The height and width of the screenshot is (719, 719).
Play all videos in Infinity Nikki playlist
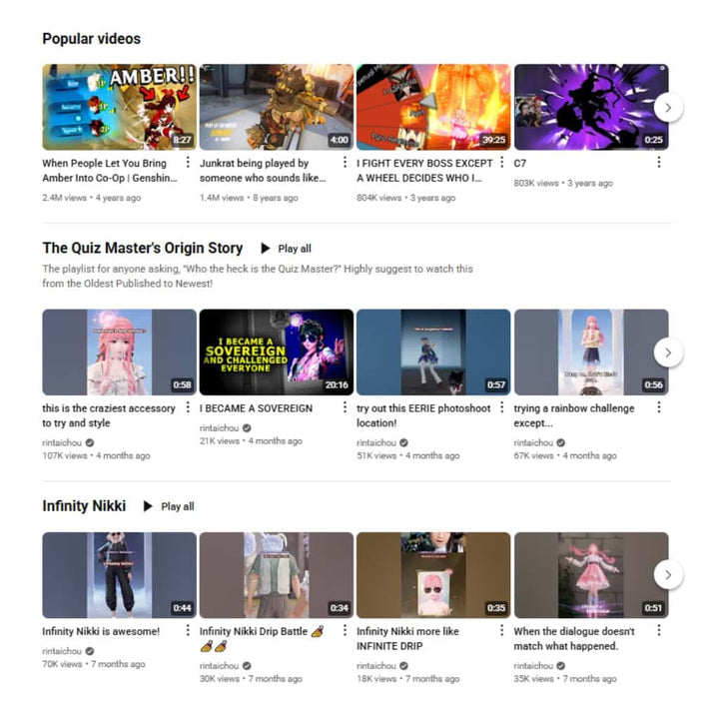[x=169, y=506]
